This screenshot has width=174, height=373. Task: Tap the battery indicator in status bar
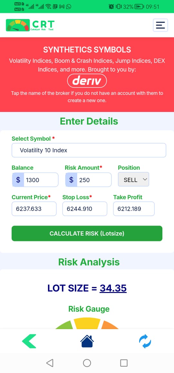[140, 7]
